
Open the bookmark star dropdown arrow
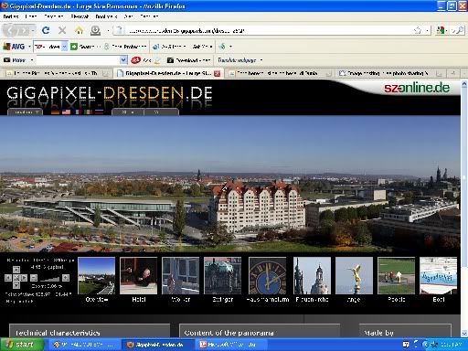[x=427, y=30]
